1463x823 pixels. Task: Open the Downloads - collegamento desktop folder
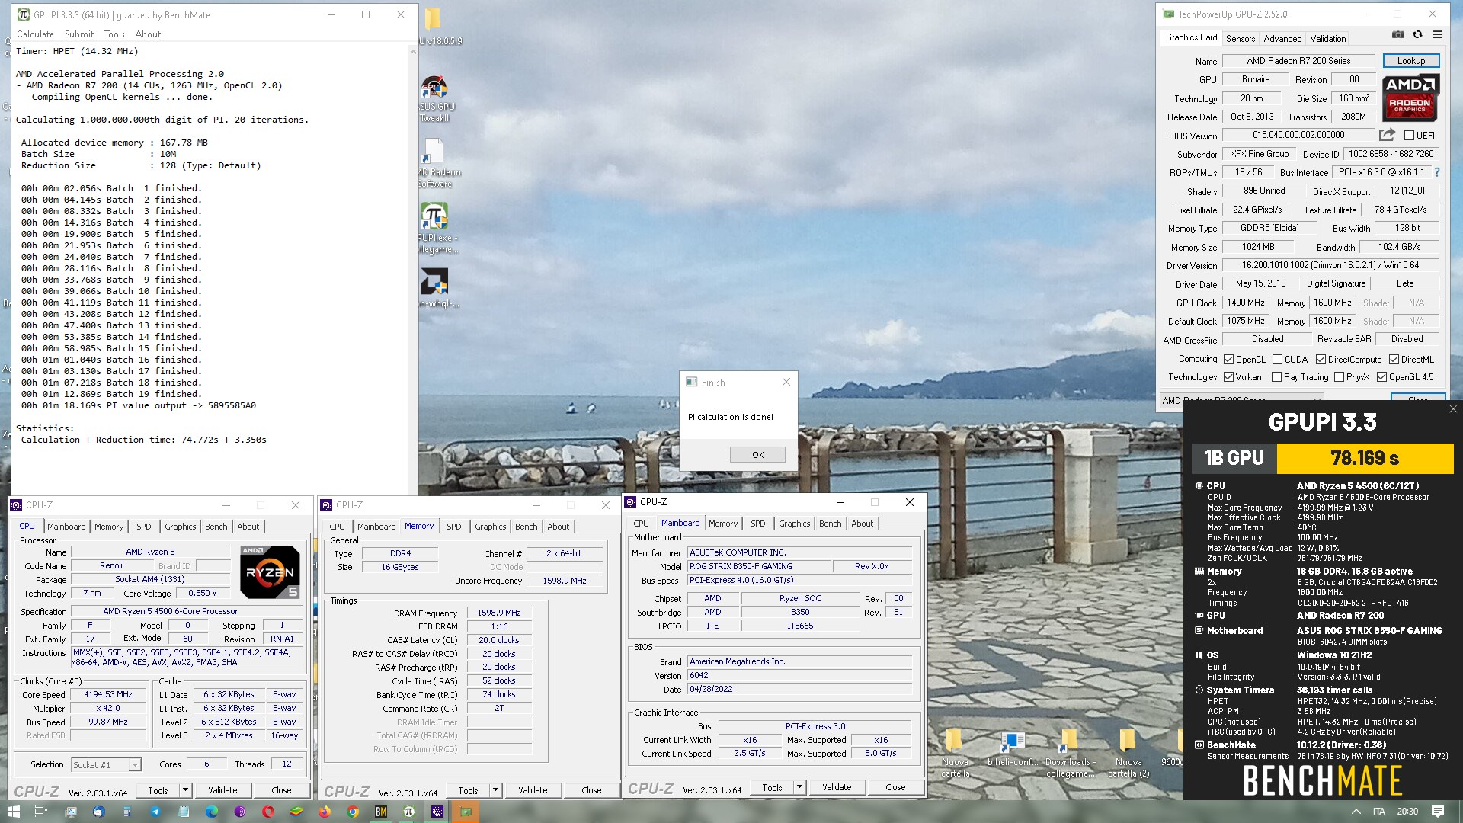coord(1070,753)
